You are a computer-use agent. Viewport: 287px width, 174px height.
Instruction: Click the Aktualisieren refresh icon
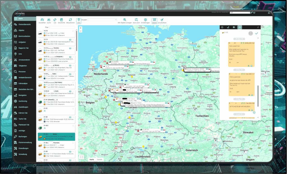click(71, 20)
